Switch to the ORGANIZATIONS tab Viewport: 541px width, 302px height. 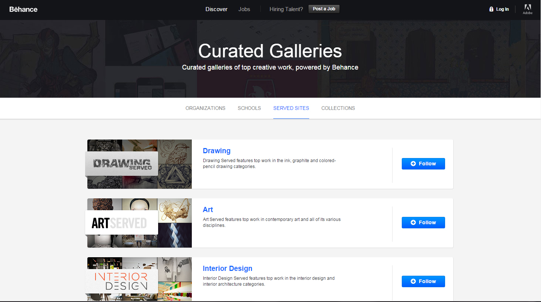click(x=205, y=108)
